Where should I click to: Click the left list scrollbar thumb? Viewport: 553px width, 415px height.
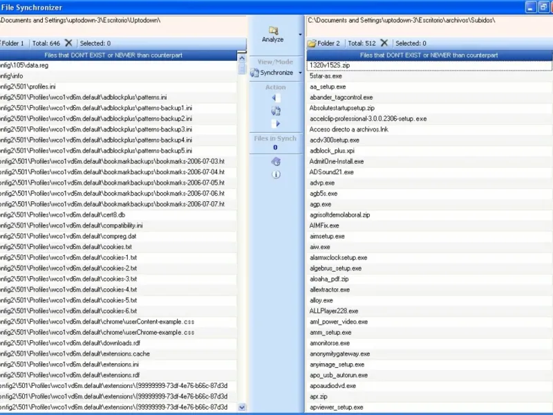[x=242, y=68]
